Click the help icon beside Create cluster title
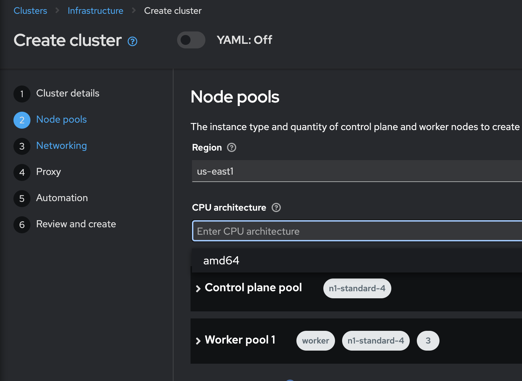The height and width of the screenshot is (381, 522). click(x=132, y=42)
